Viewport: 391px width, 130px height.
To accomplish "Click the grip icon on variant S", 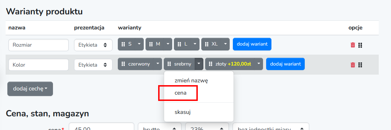I will click(x=123, y=44).
